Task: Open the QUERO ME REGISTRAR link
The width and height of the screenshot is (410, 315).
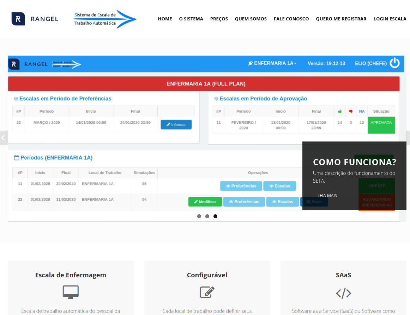Action: pyautogui.click(x=341, y=19)
